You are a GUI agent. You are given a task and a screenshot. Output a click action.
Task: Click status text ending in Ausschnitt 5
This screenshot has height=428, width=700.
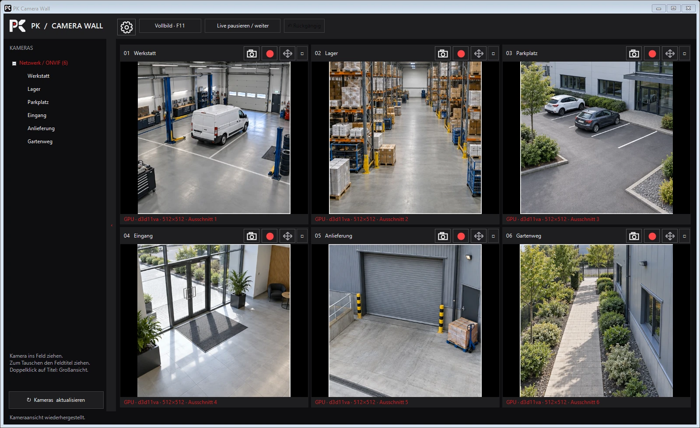coord(361,402)
